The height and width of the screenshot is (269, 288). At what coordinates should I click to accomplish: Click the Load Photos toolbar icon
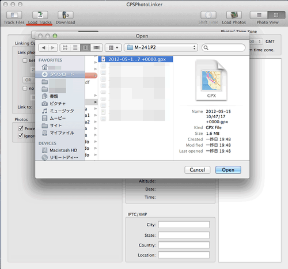(x=234, y=15)
